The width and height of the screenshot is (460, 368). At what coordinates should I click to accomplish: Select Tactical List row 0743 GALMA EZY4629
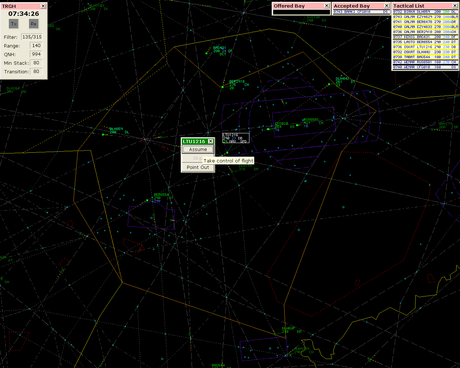click(x=425, y=17)
